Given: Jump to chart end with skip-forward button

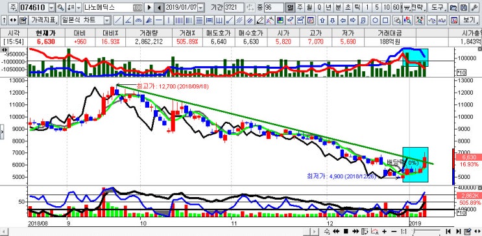Looking at the screenshot, I should click(x=458, y=231).
